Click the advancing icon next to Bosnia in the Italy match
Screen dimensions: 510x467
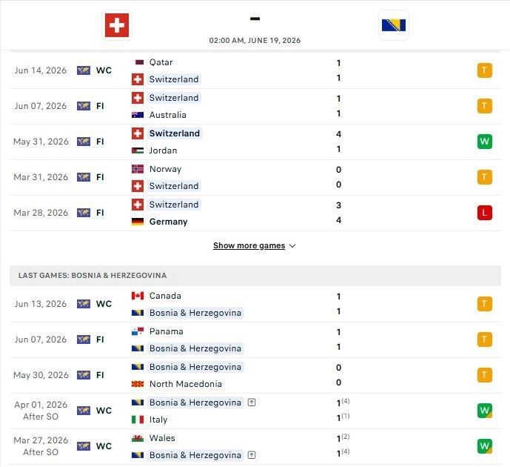tap(252, 403)
